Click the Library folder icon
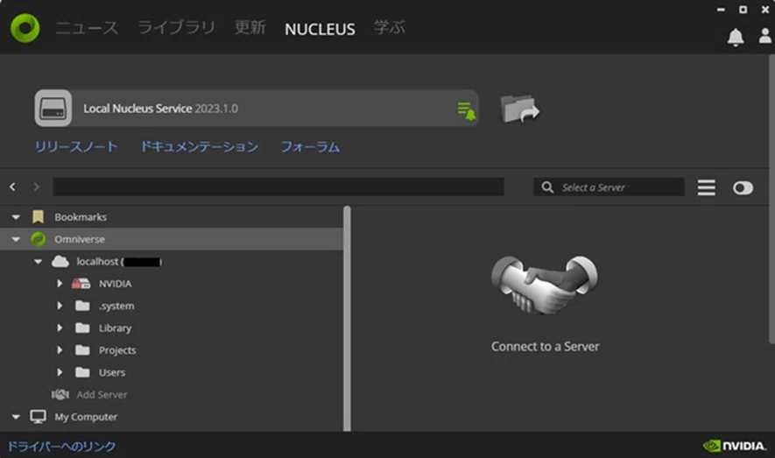This screenshot has height=458, width=775. pos(82,328)
